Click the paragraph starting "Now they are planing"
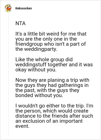 click(52, 88)
